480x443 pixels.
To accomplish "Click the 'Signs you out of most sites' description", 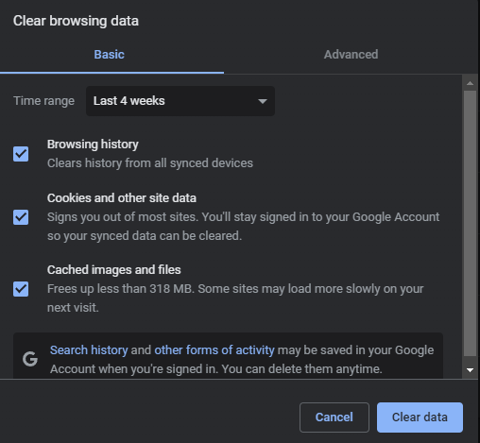I will (243, 227).
